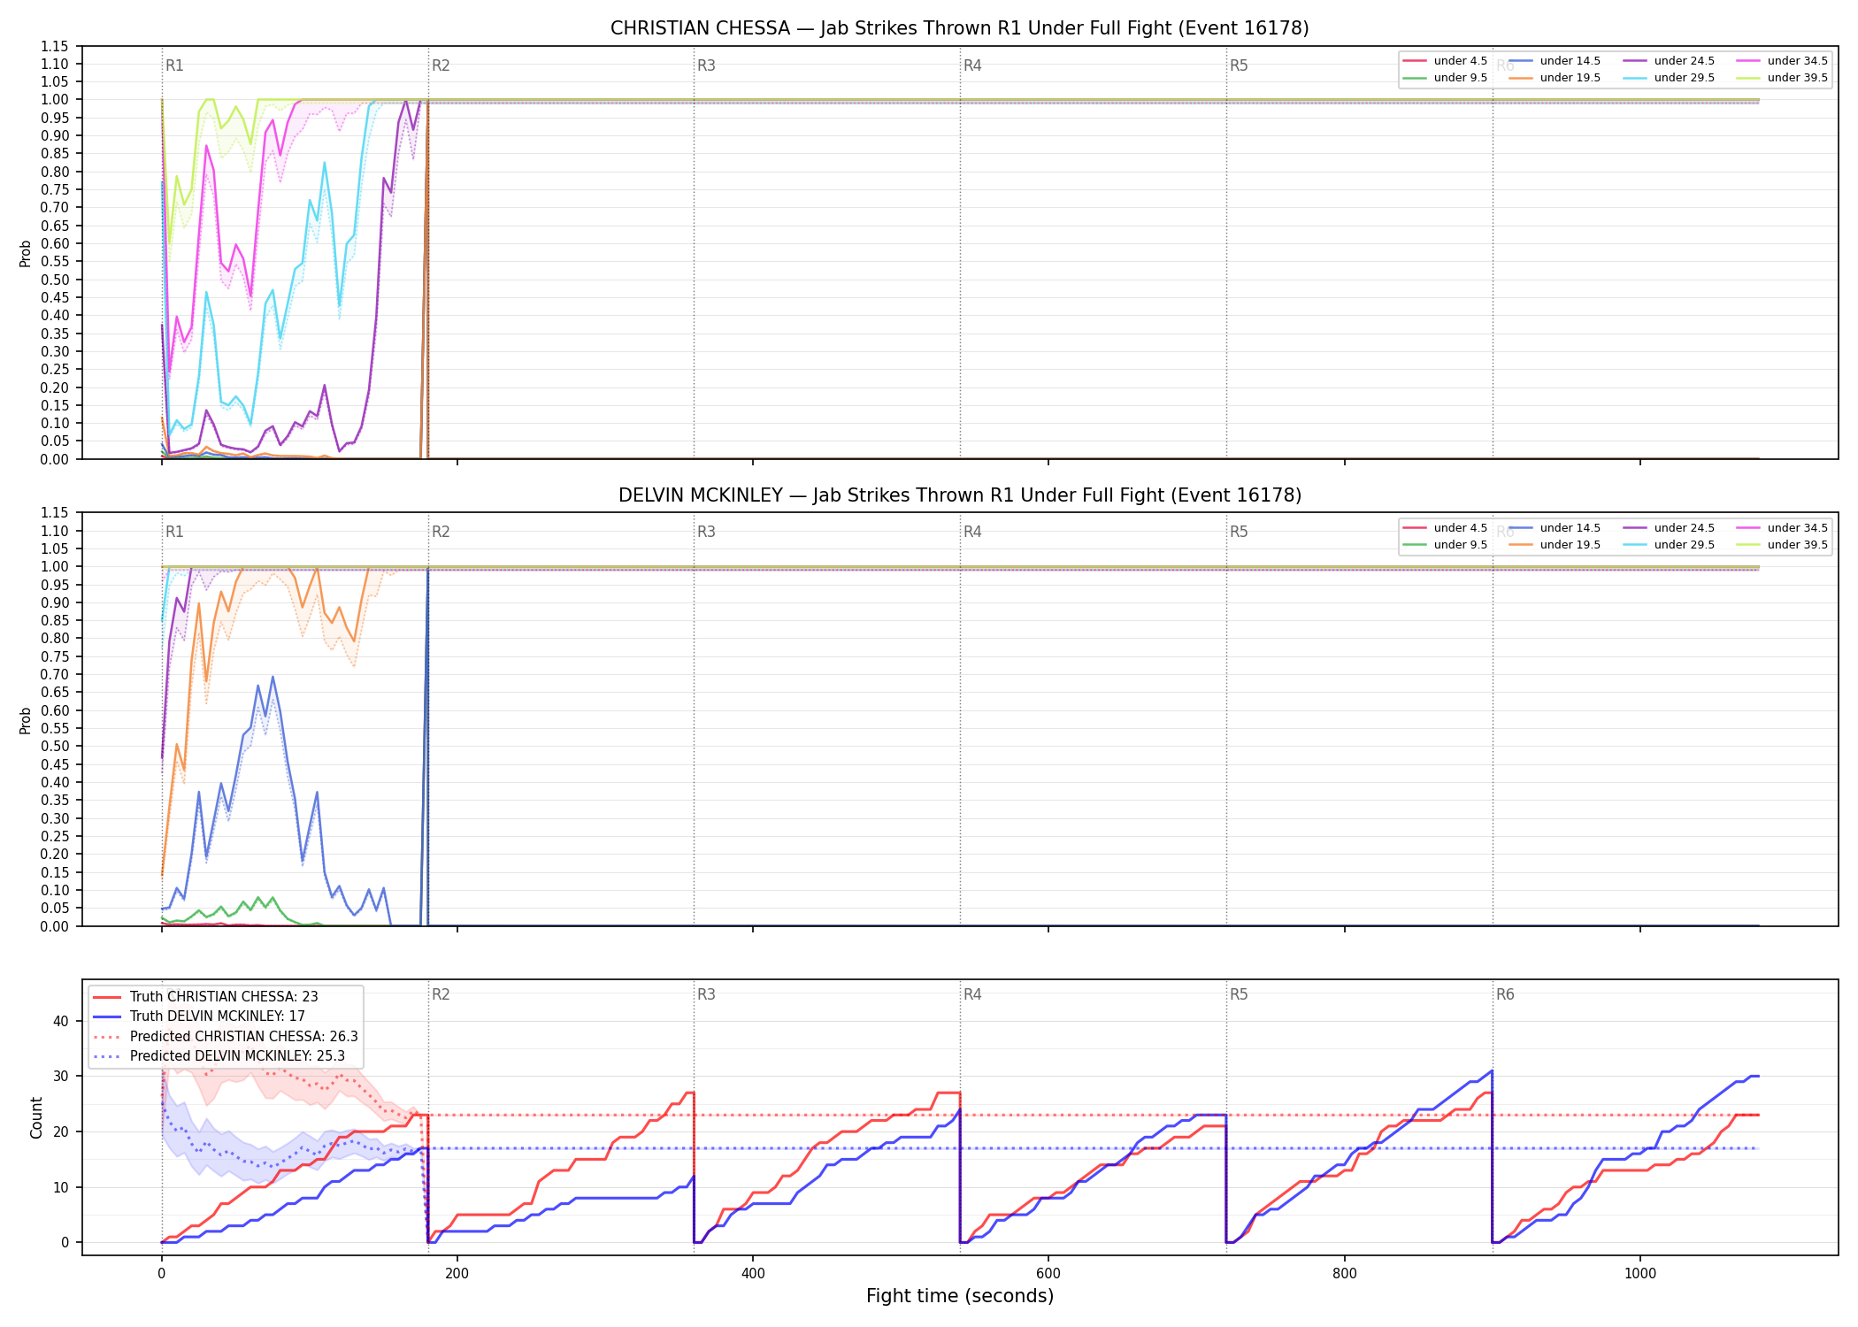The image size is (1858, 1327).
Task: Click the R4 round marker in McKinley chart
Action: (x=972, y=532)
